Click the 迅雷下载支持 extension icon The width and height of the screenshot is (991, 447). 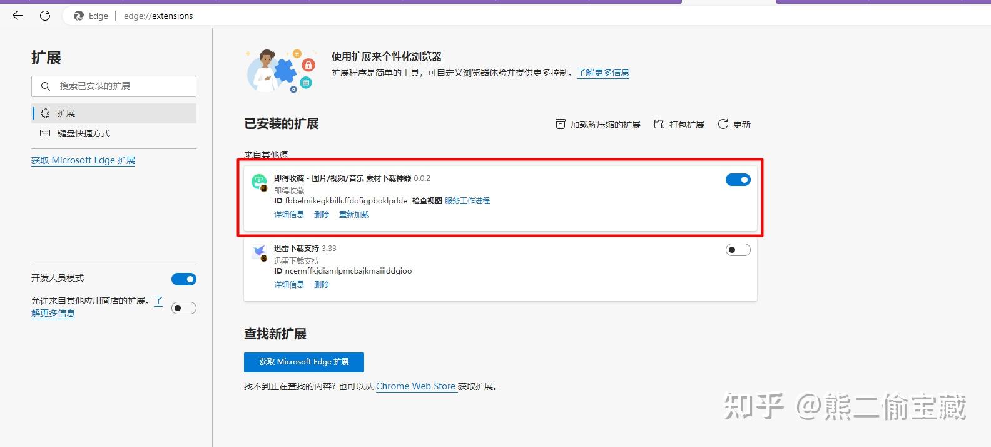click(x=259, y=252)
